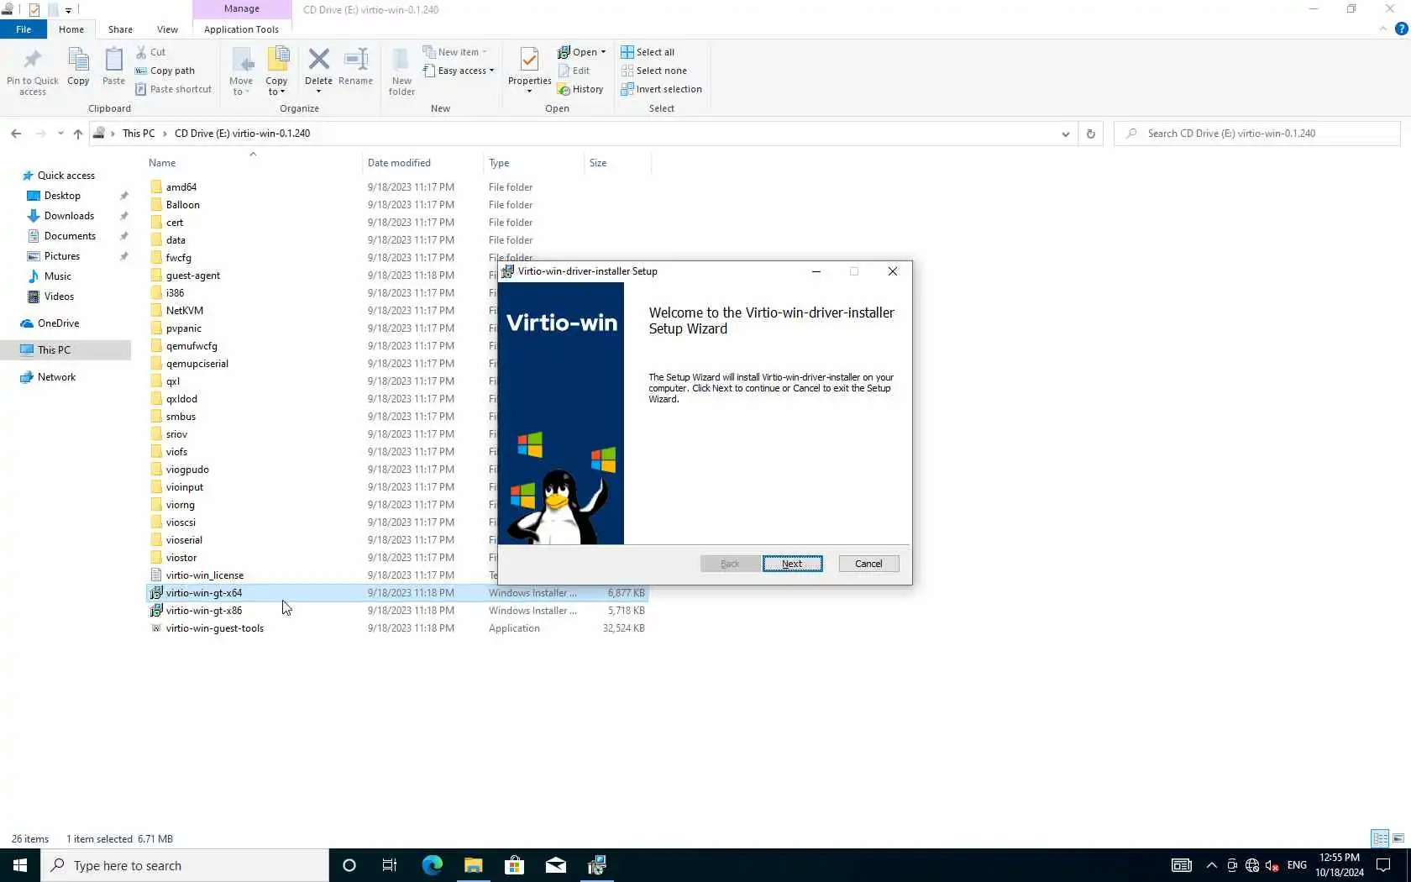Click the search CD Drive input field
The height and width of the screenshot is (882, 1411).
click(x=1256, y=134)
